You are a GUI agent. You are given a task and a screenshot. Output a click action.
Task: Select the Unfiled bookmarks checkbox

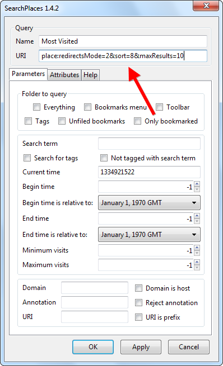(62, 121)
